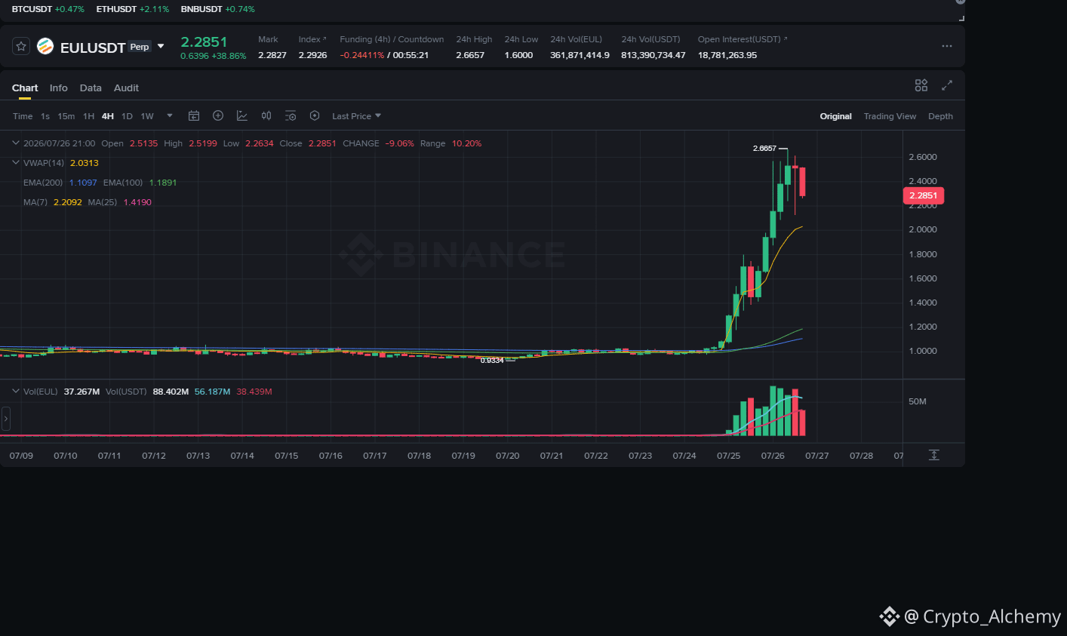Switch to the Audit tab
This screenshot has width=1067, height=636.
(126, 88)
